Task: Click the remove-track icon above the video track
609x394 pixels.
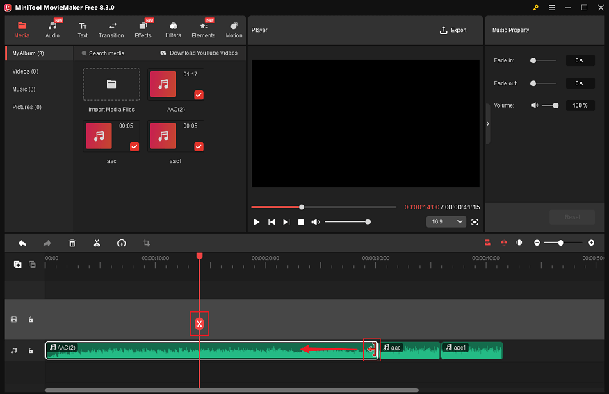Action: tap(32, 264)
